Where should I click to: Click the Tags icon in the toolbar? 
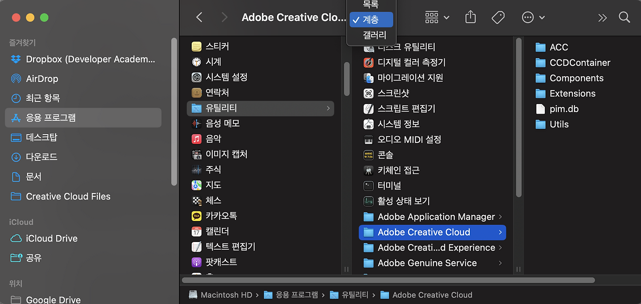(498, 17)
